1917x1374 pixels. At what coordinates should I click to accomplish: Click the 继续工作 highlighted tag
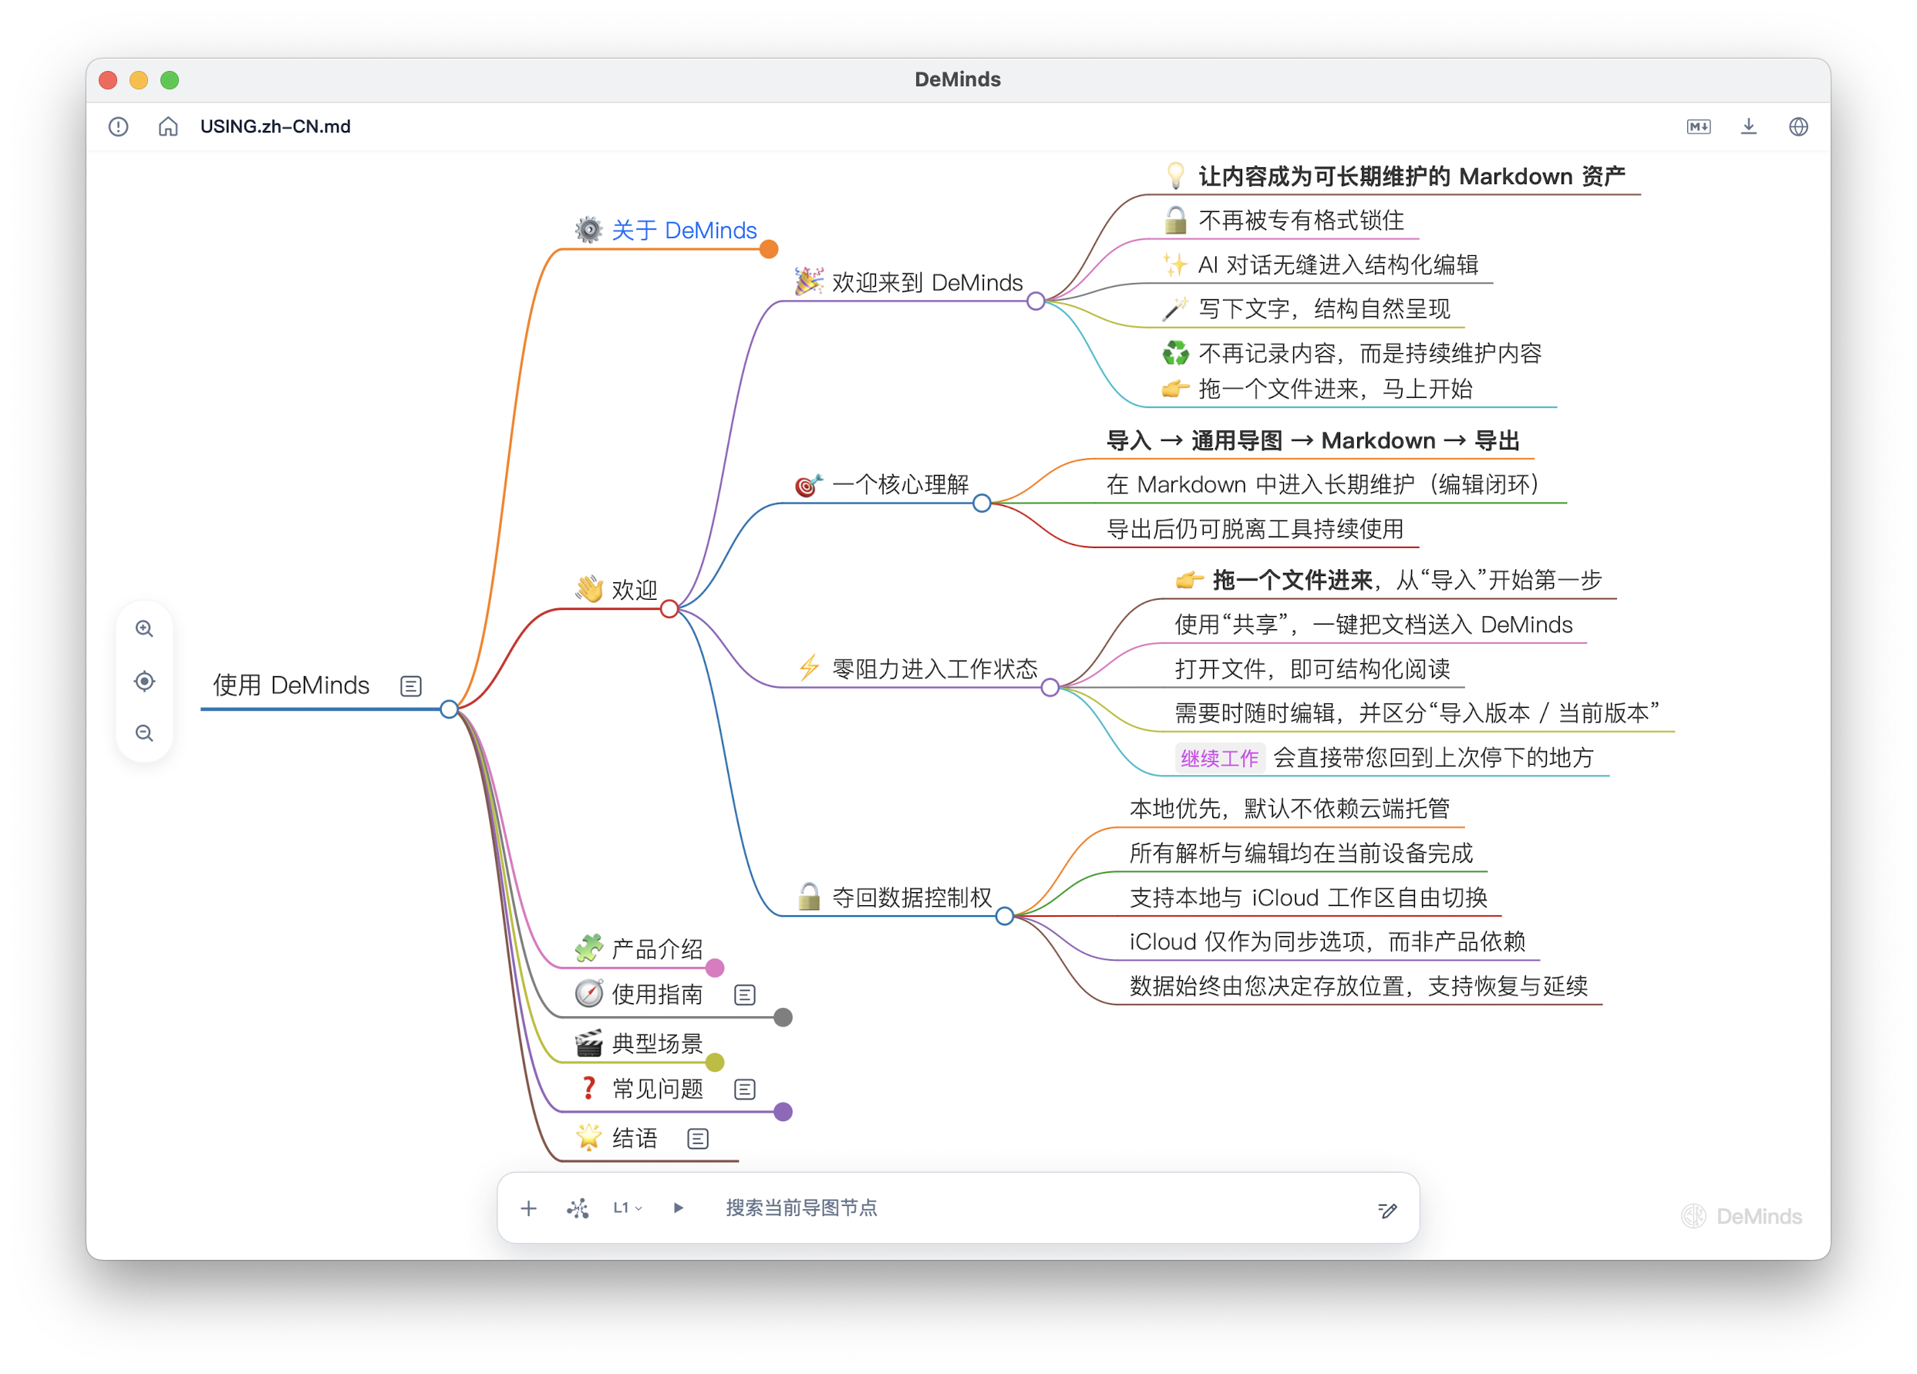1219,758
